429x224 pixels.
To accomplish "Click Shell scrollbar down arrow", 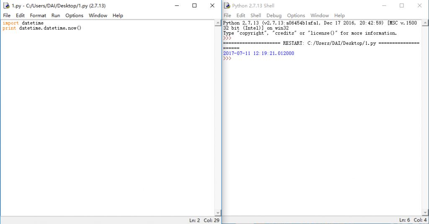I will tap(425, 212).
